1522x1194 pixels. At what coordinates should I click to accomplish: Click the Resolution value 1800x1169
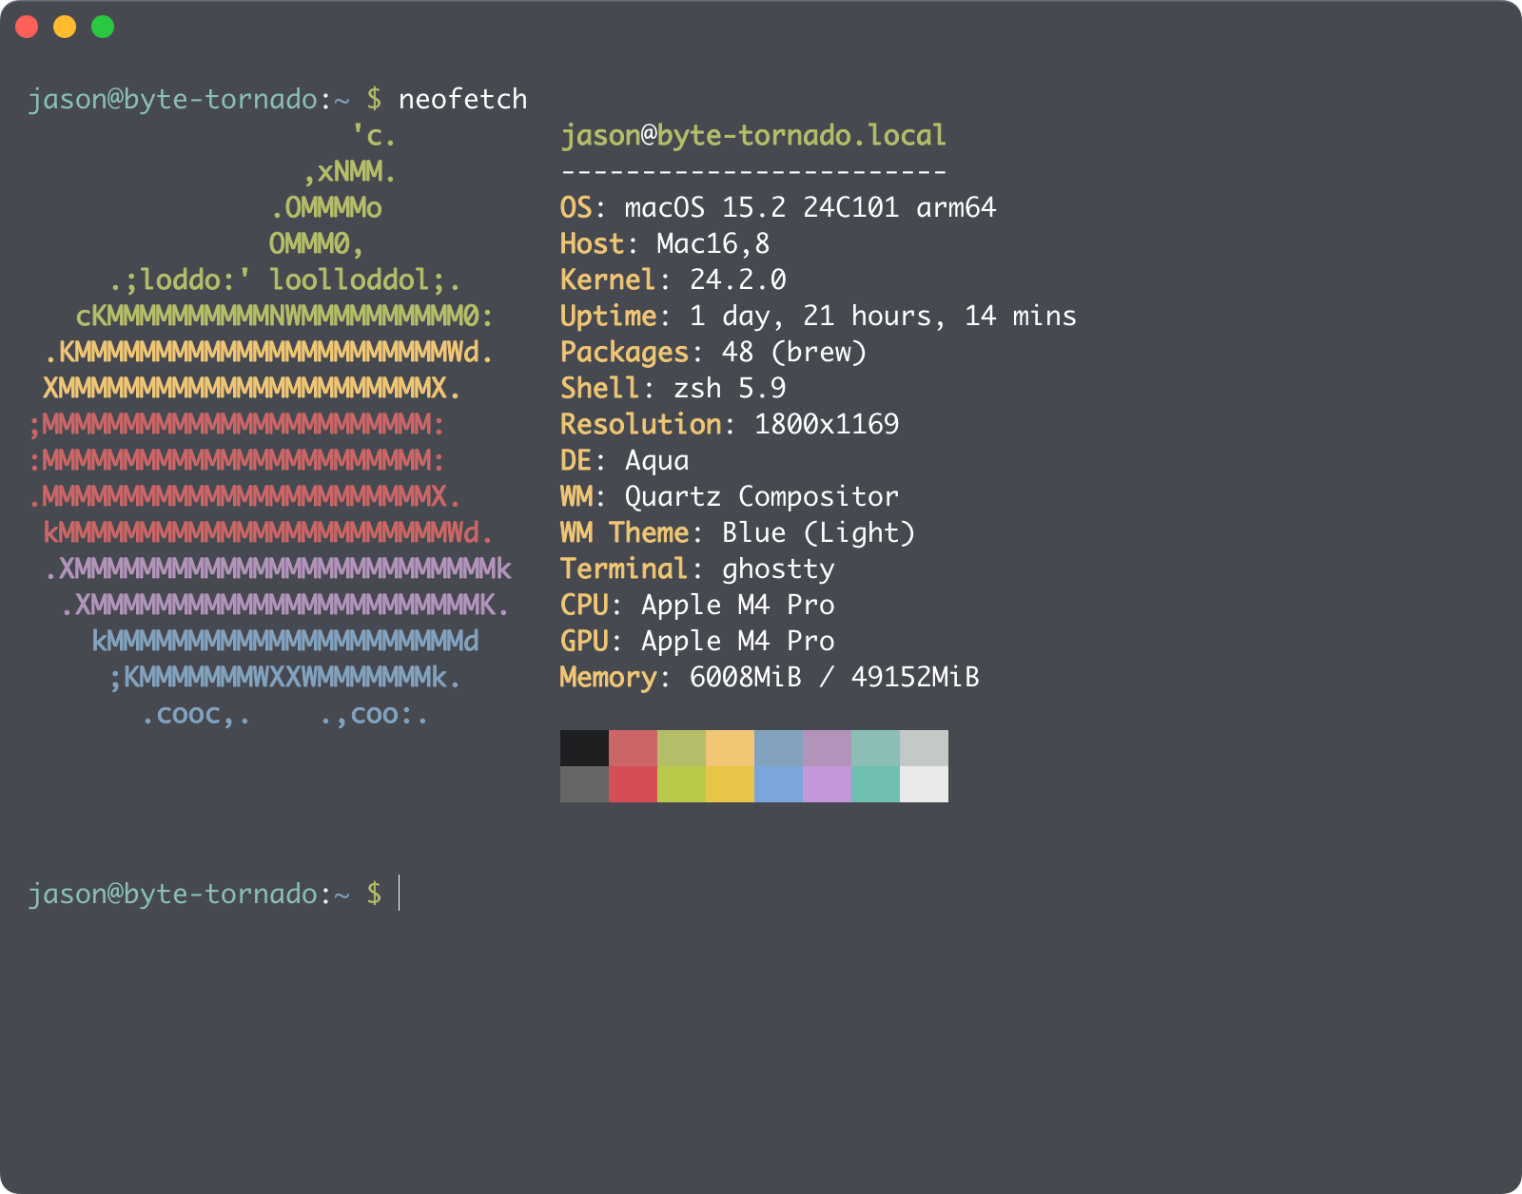click(x=826, y=424)
